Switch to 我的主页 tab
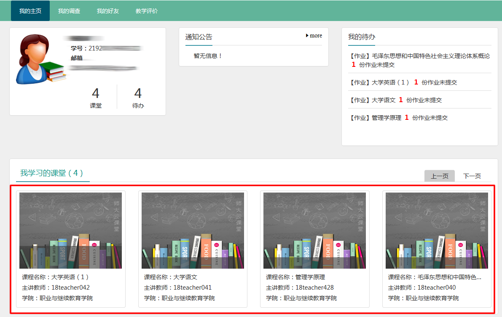Viewport: 502px width, 317px height. coord(30,11)
